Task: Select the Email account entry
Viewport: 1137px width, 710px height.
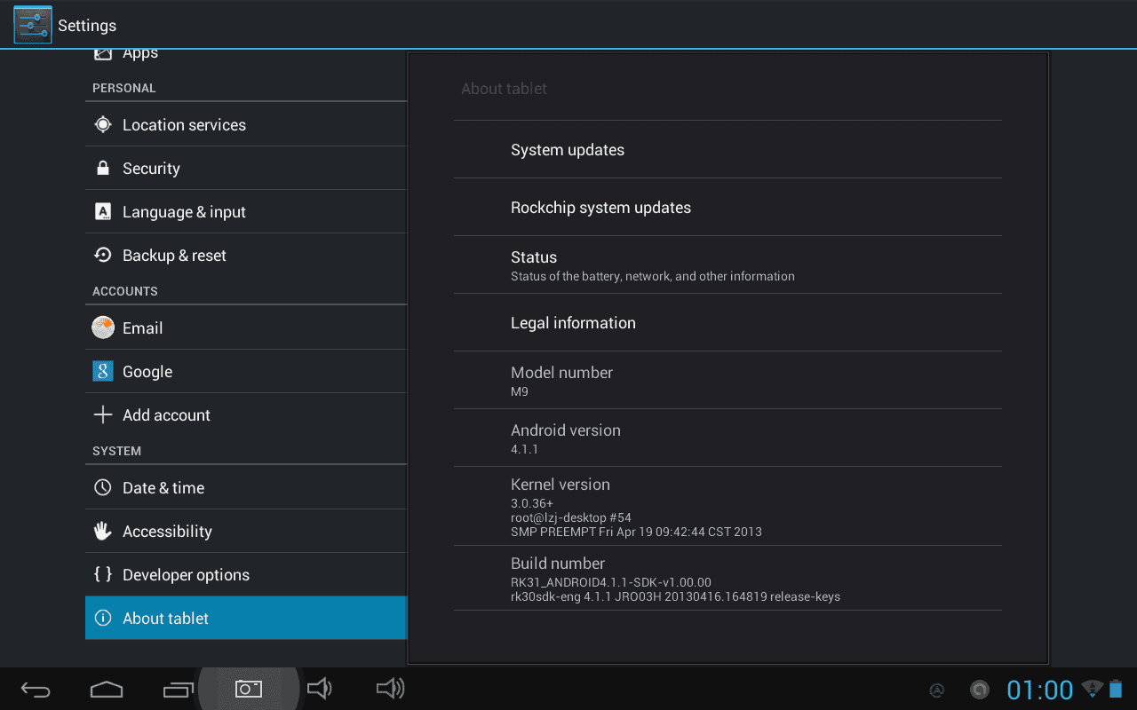Action: tap(246, 327)
